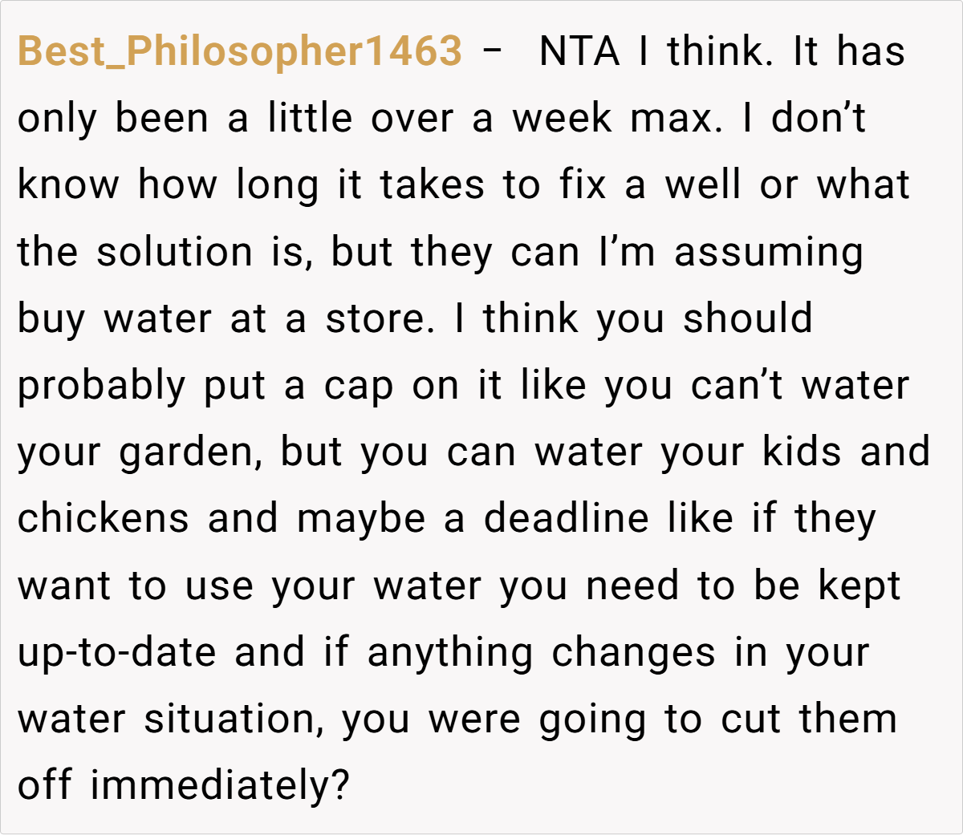Image resolution: width=963 pixels, height=835 pixels.
Task: Click the word "going" in the last lines
Action: click(592, 719)
